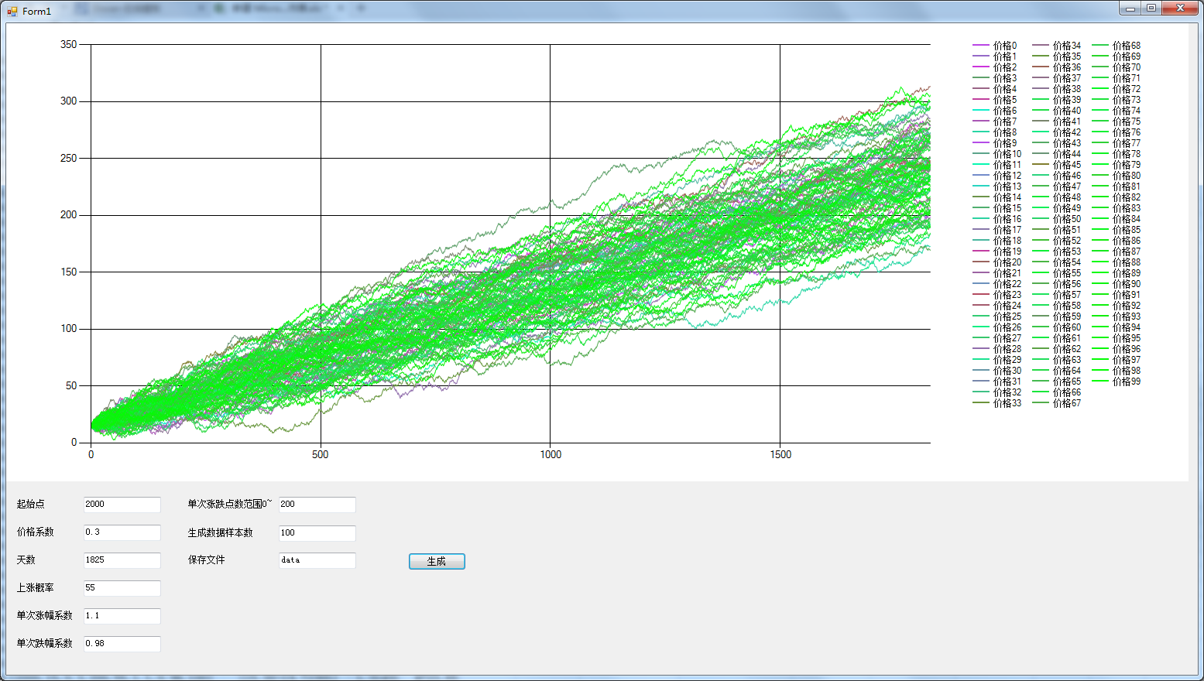Focus the 生成数据样本数 field
The image size is (1204, 681).
click(317, 533)
